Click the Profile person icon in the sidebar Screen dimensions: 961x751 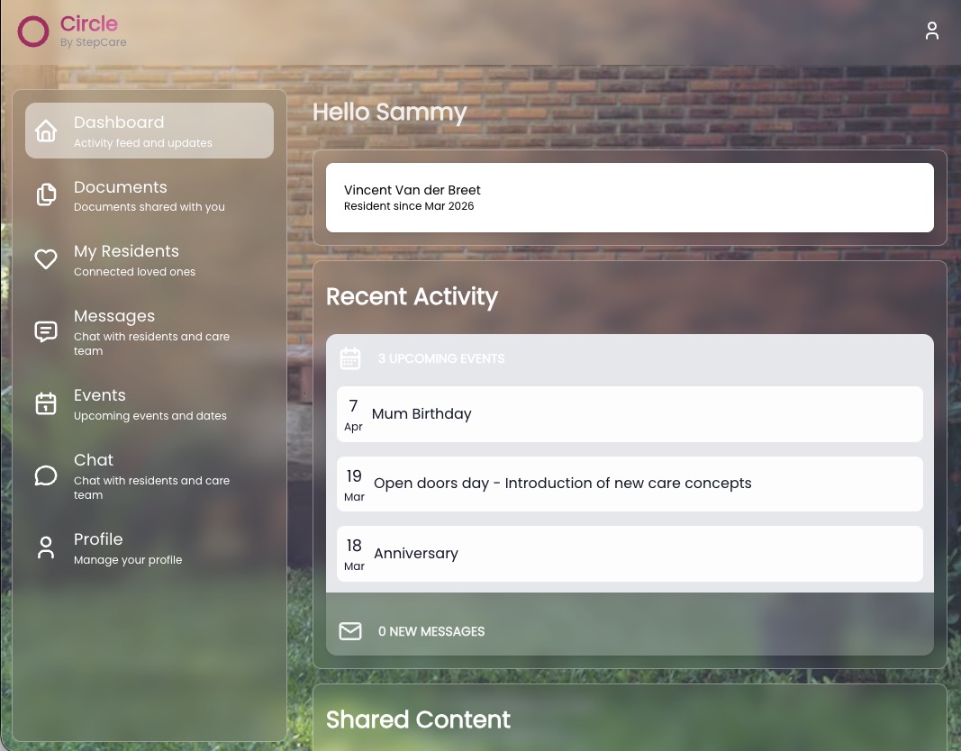[x=46, y=547]
